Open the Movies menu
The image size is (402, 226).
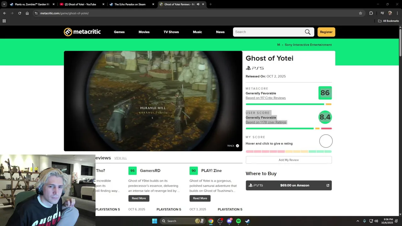[x=144, y=32]
